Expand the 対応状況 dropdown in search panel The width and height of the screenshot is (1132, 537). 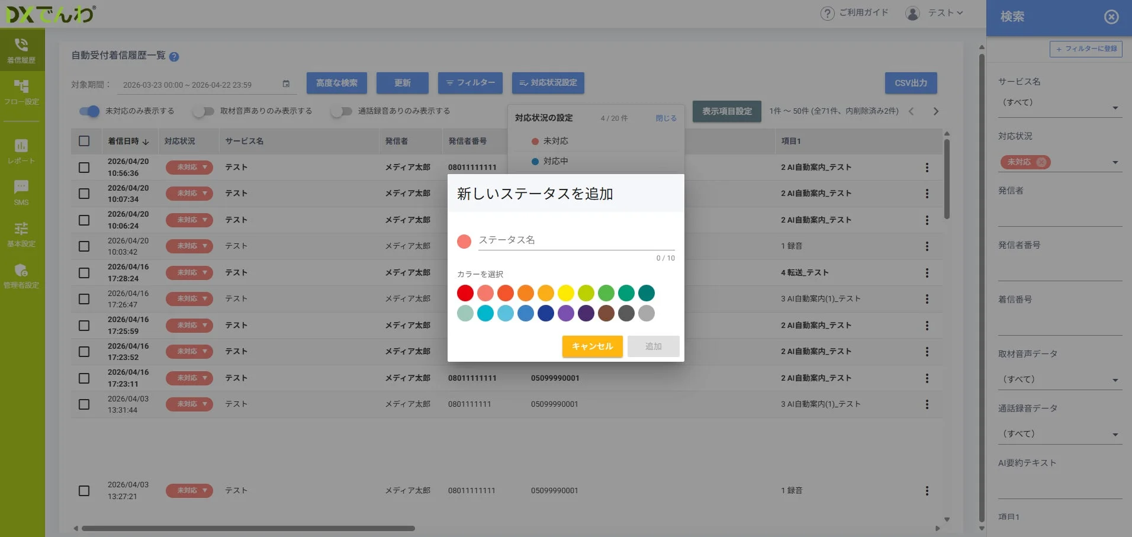tap(1115, 162)
